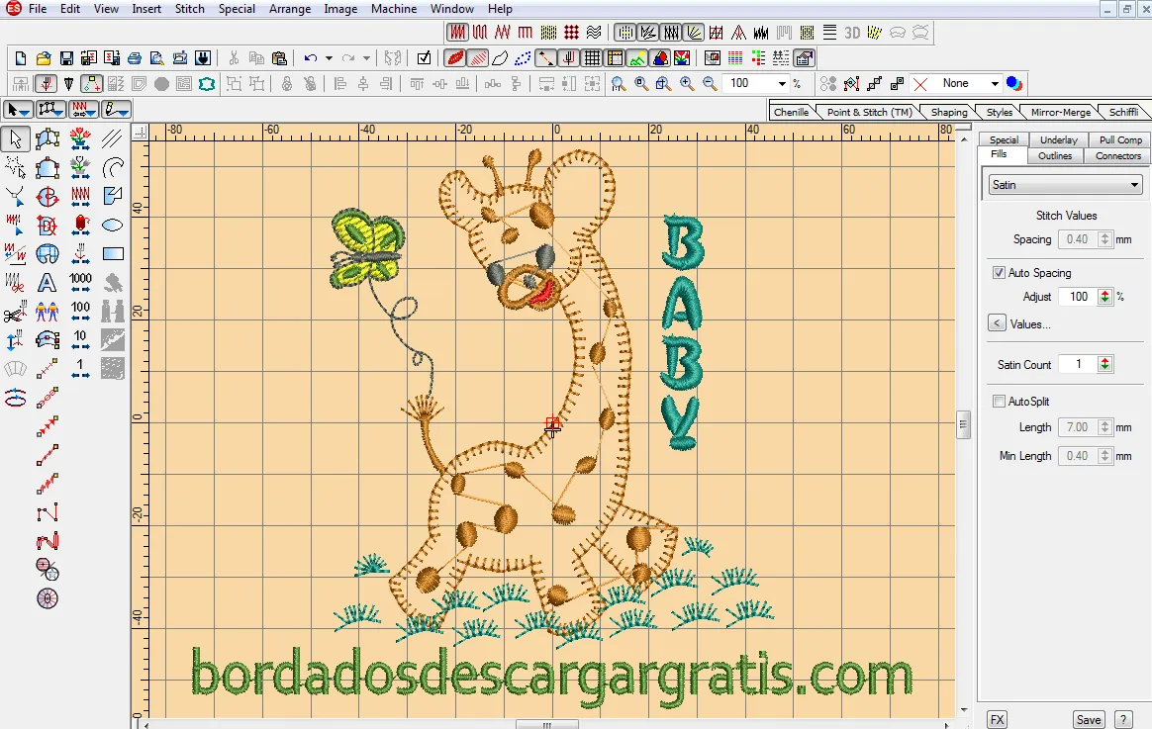Select the Lettering tool

coord(46,281)
